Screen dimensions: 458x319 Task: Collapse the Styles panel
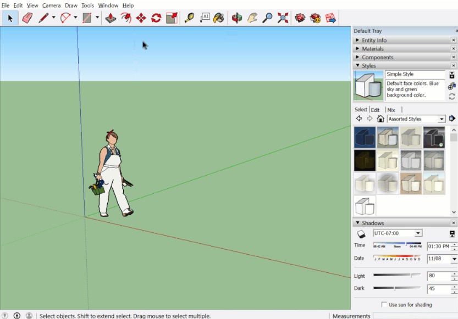pos(358,65)
